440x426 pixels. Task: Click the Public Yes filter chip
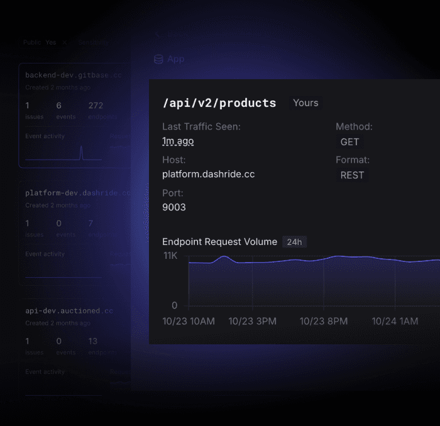[40, 42]
